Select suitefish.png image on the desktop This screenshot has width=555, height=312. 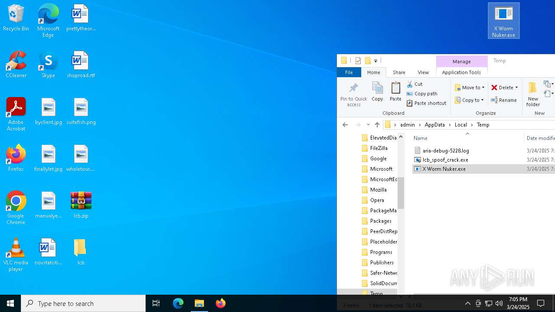tap(81, 111)
